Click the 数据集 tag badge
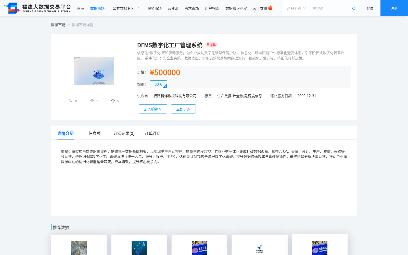 point(211,45)
